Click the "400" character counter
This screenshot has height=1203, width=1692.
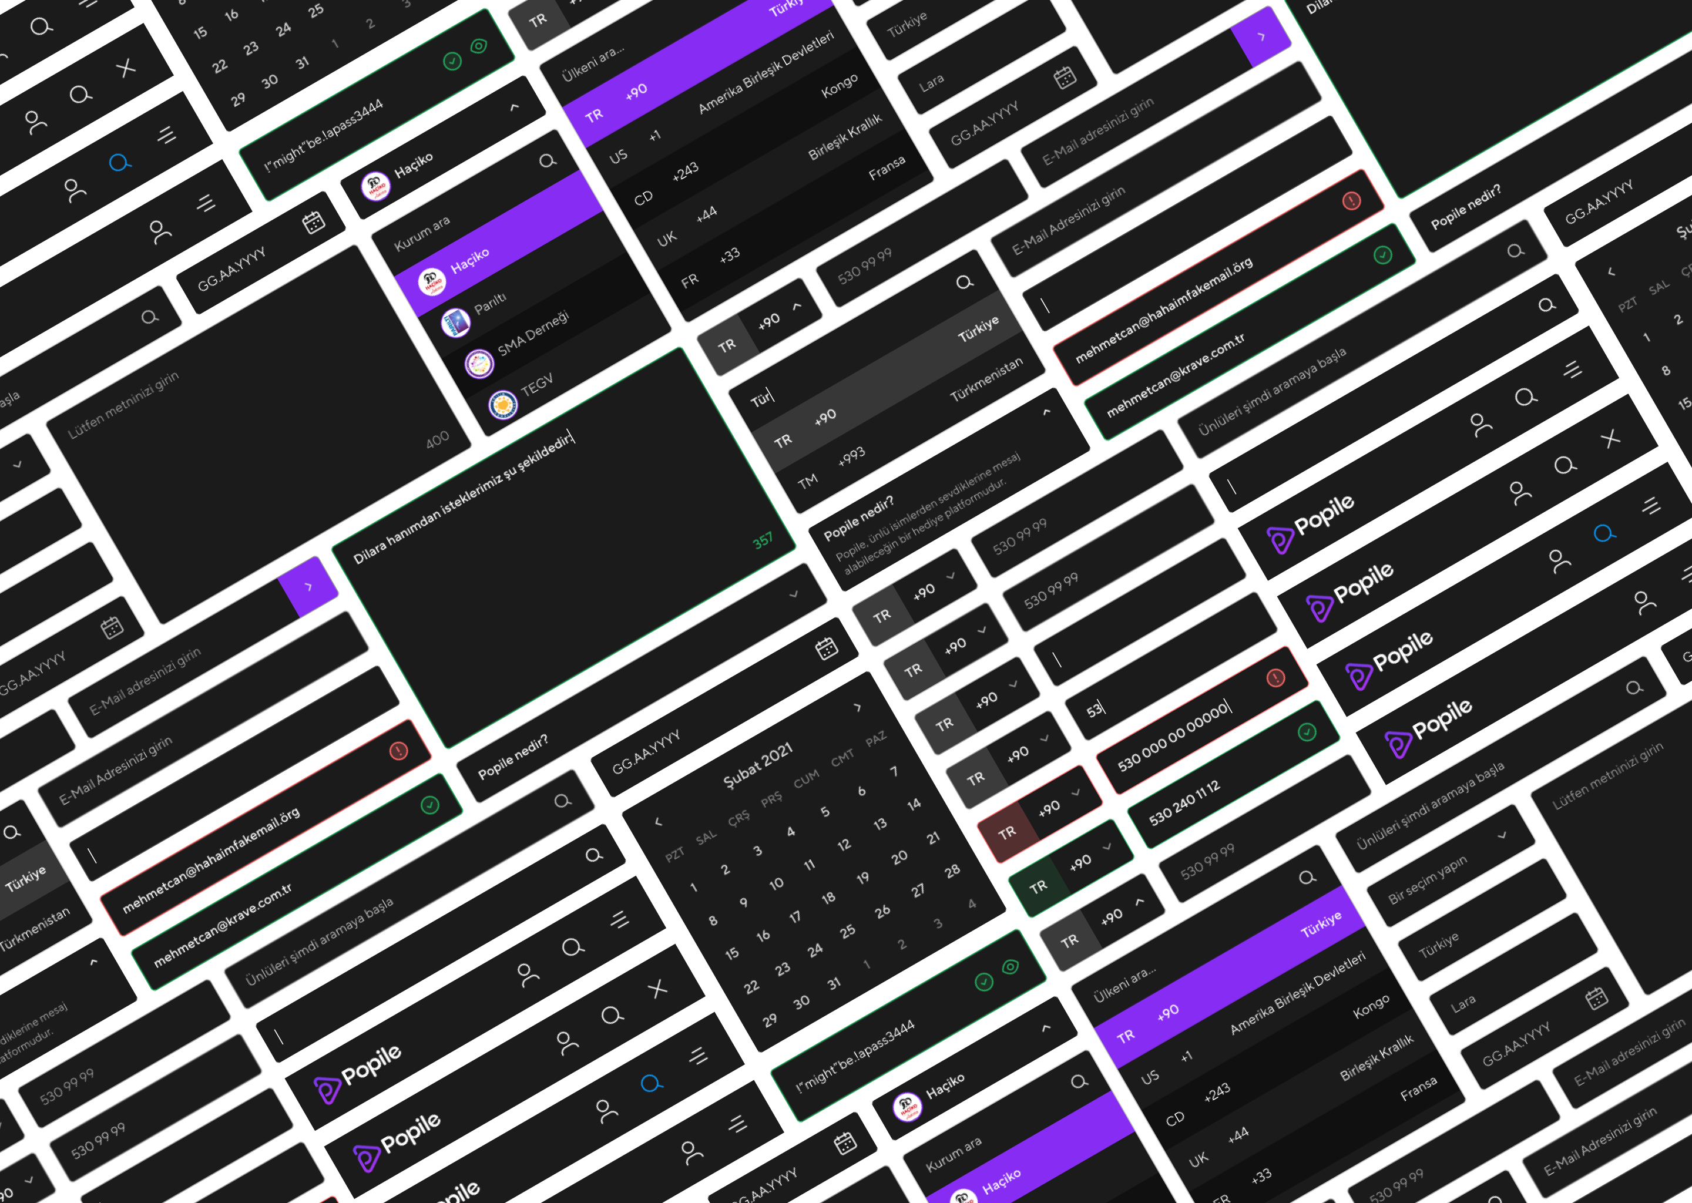click(437, 440)
